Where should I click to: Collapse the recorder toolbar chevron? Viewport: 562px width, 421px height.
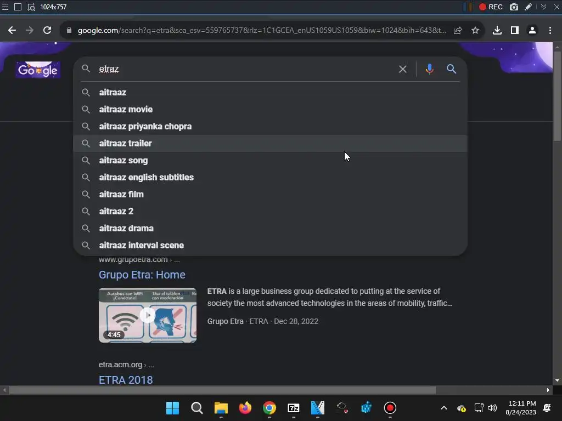(x=543, y=7)
